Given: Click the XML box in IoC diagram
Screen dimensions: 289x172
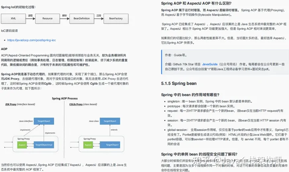Looking at the screenshot, I should pos(13,18).
